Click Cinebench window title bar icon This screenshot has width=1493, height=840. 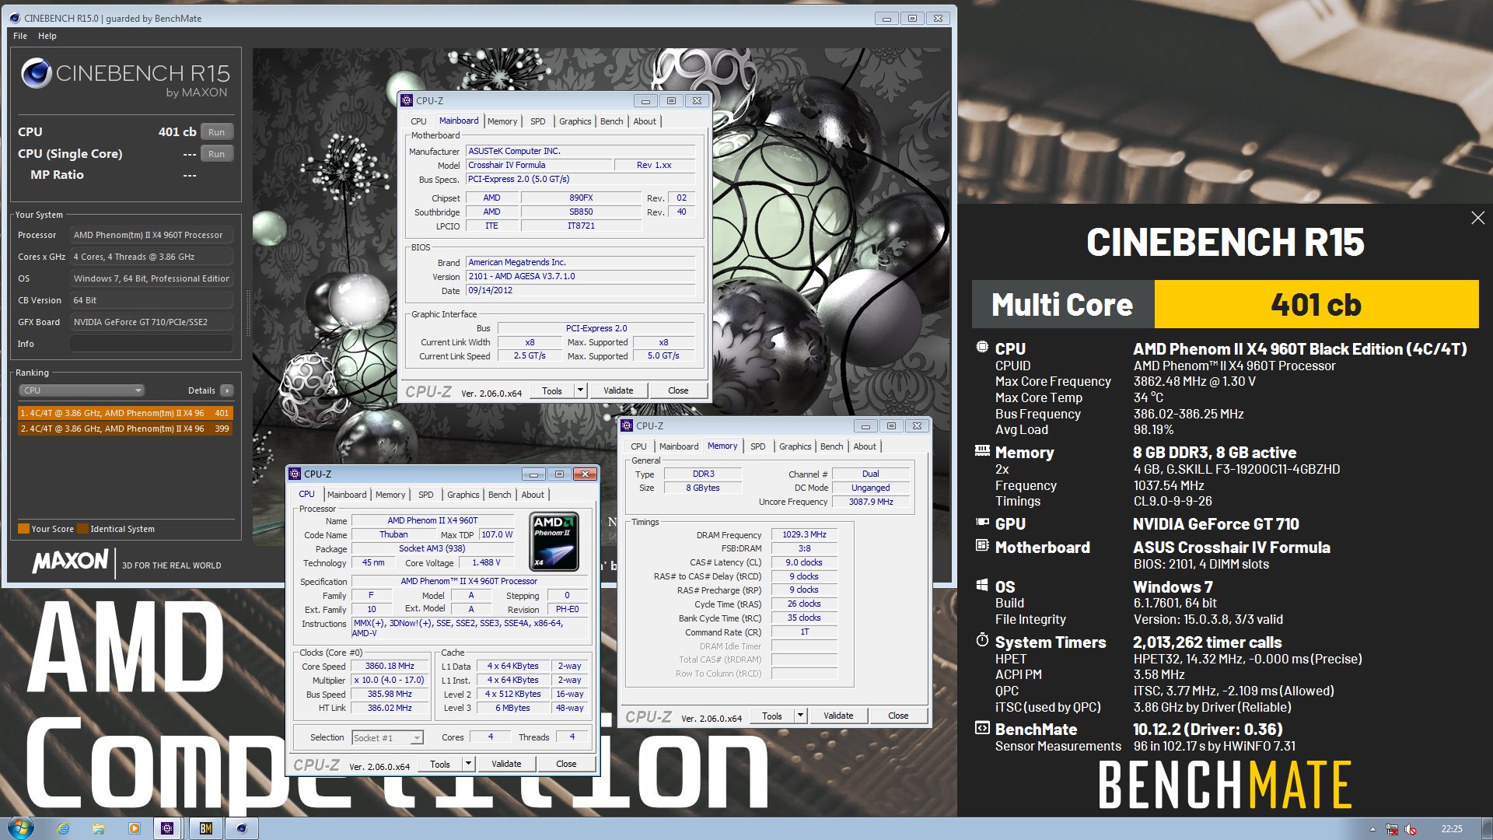coord(15,18)
